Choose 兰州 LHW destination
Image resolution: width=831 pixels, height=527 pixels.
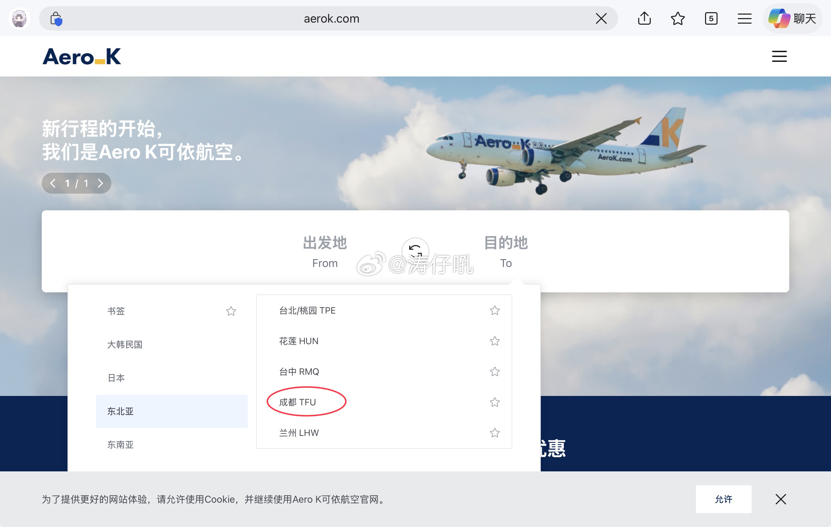[384, 433]
